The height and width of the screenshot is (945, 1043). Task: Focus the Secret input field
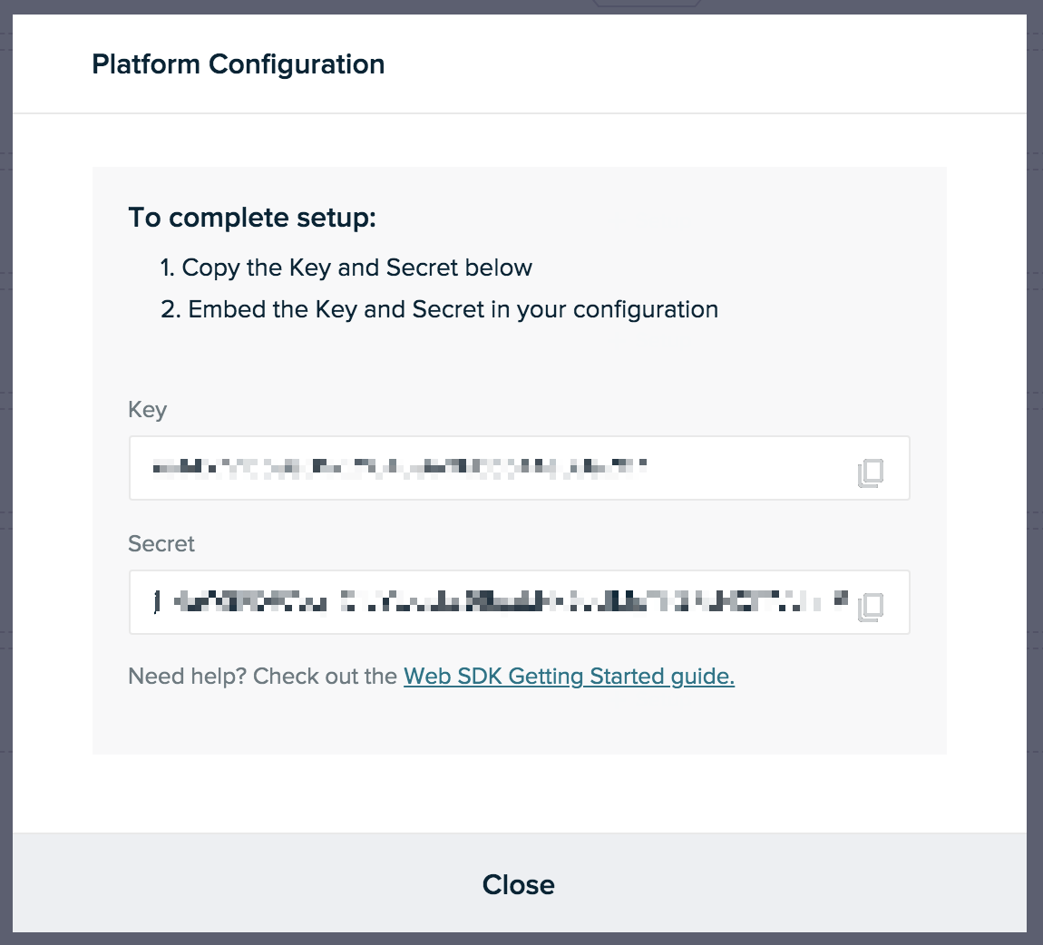tap(519, 602)
